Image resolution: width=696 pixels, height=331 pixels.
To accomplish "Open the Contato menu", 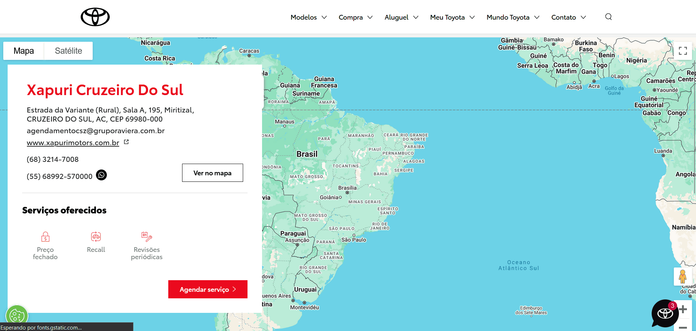I will click(568, 17).
